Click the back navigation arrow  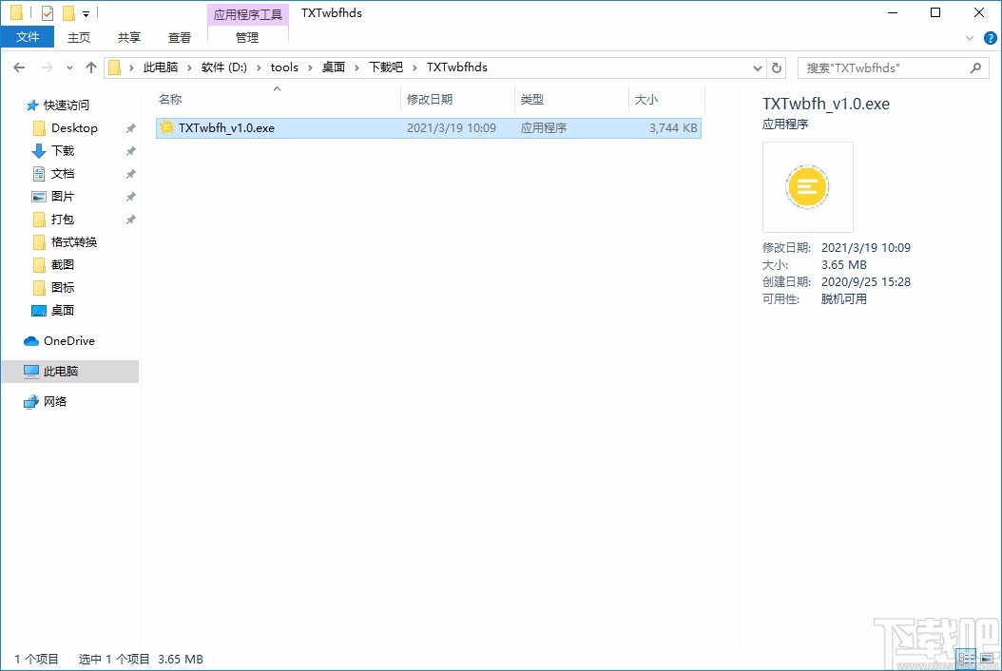point(18,67)
